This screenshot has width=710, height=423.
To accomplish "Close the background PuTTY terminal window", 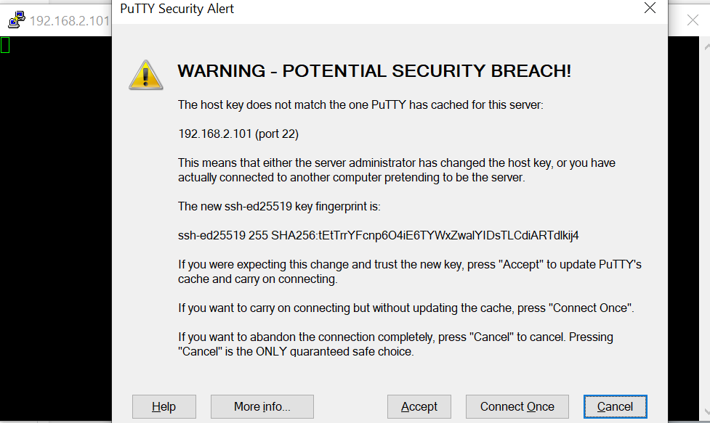I will [693, 20].
